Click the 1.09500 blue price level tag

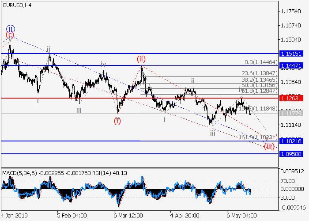click(293, 154)
